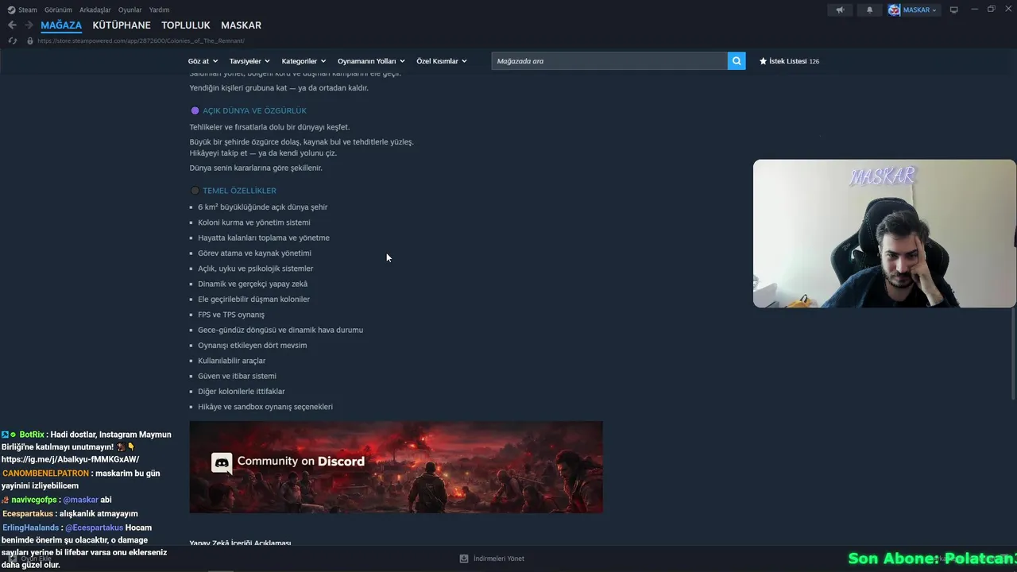Click 'Tehlikeler ve fırsatlarla dolu bir dünyayı keşfet.'
The height and width of the screenshot is (572, 1017).
tap(269, 127)
